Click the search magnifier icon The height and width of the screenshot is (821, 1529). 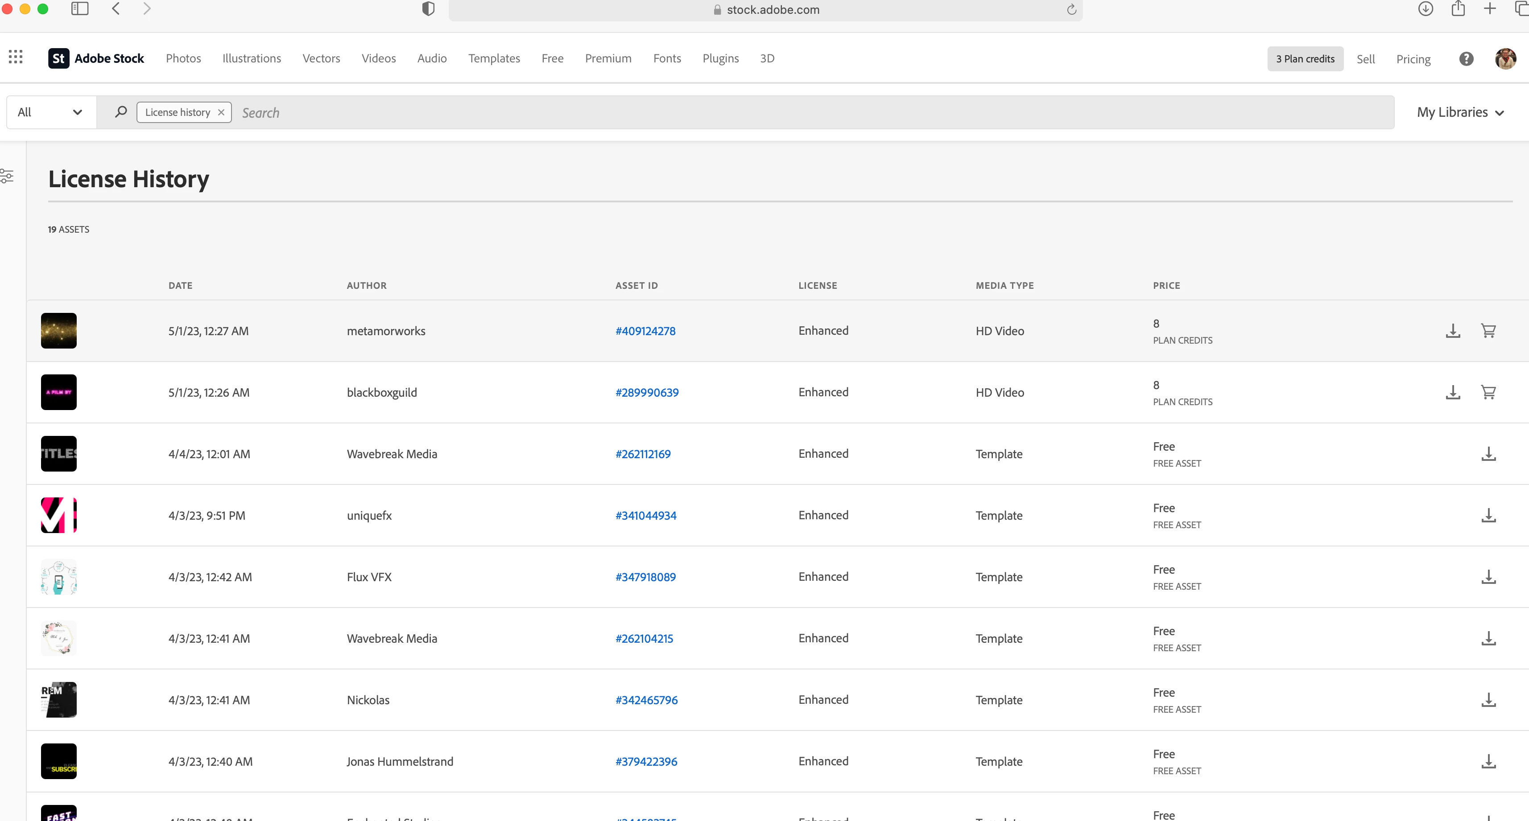[x=120, y=111]
